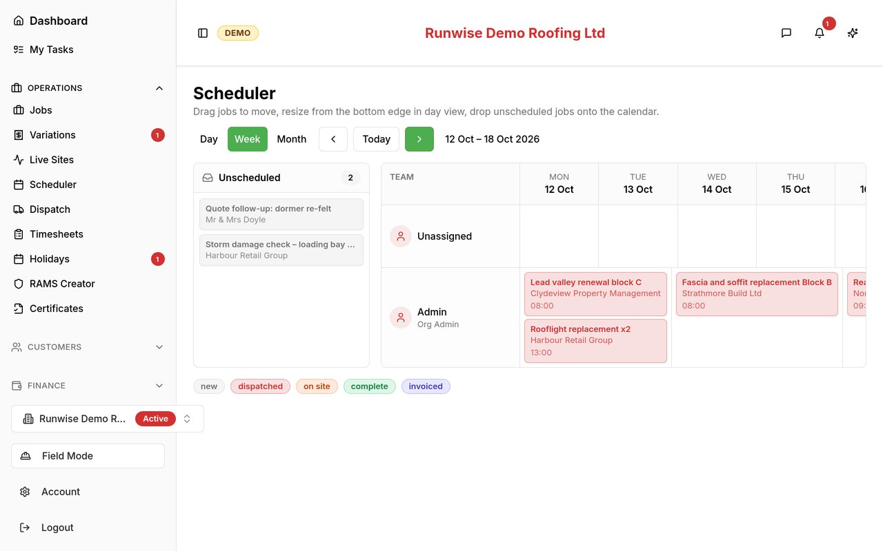Click the My Tasks checklist icon
This screenshot has height=551, width=883.
coord(19,50)
